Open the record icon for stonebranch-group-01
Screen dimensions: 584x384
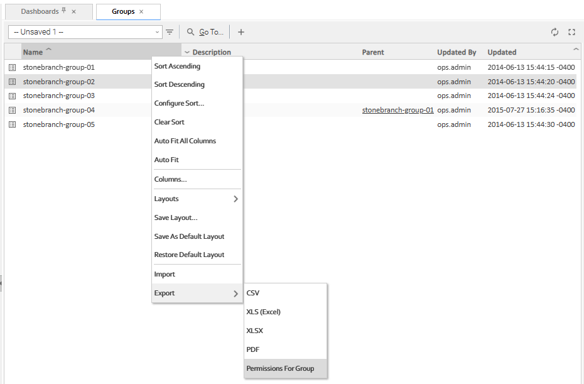12,67
